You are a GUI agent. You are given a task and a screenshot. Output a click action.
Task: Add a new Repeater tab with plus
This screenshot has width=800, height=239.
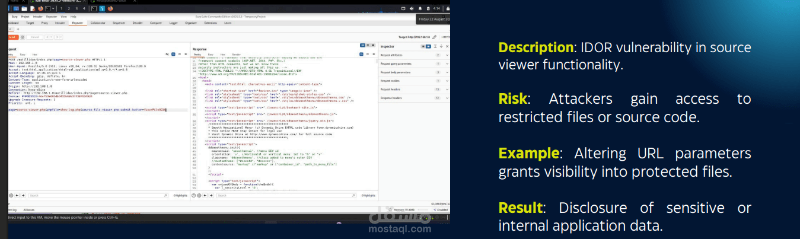[x=19, y=29]
